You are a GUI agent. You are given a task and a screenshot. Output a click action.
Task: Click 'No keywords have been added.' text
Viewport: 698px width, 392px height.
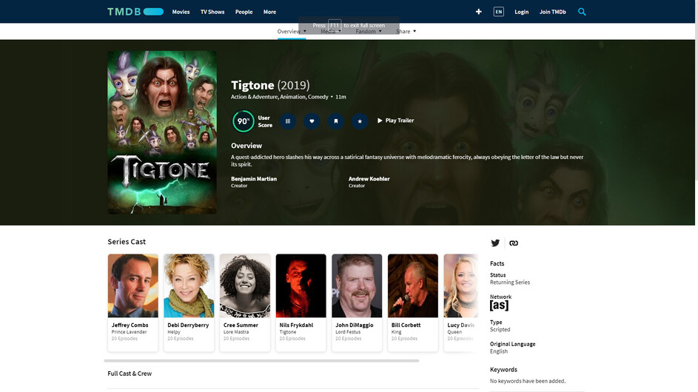[528, 381]
